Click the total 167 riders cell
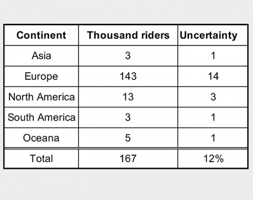Screen dimensions: 253x200 128,158
